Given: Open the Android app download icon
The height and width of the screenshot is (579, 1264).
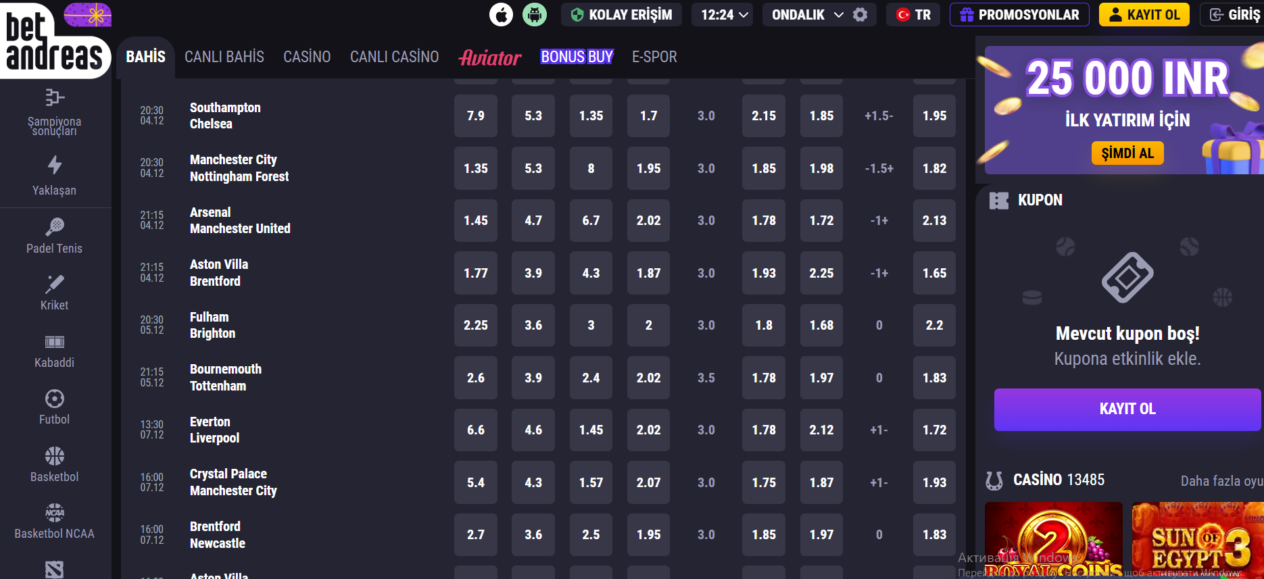Looking at the screenshot, I should [x=535, y=15].
